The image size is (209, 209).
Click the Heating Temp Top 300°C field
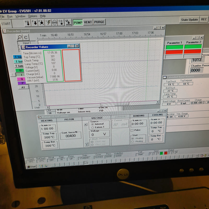tap(49, 137)
